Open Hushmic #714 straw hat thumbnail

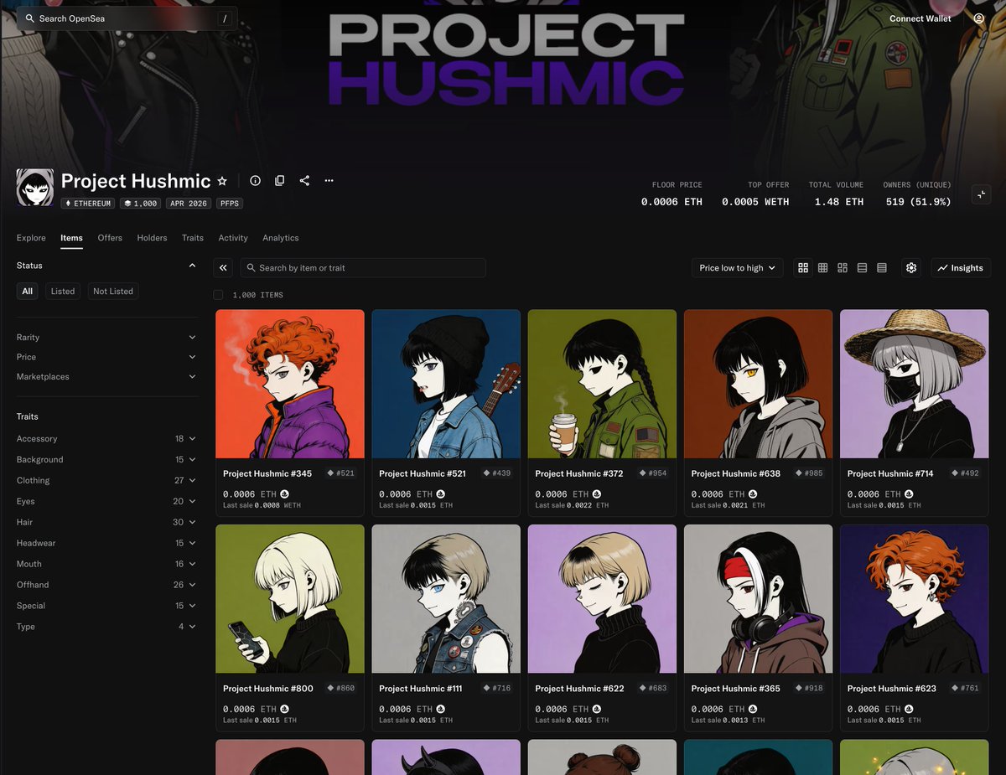915,384
